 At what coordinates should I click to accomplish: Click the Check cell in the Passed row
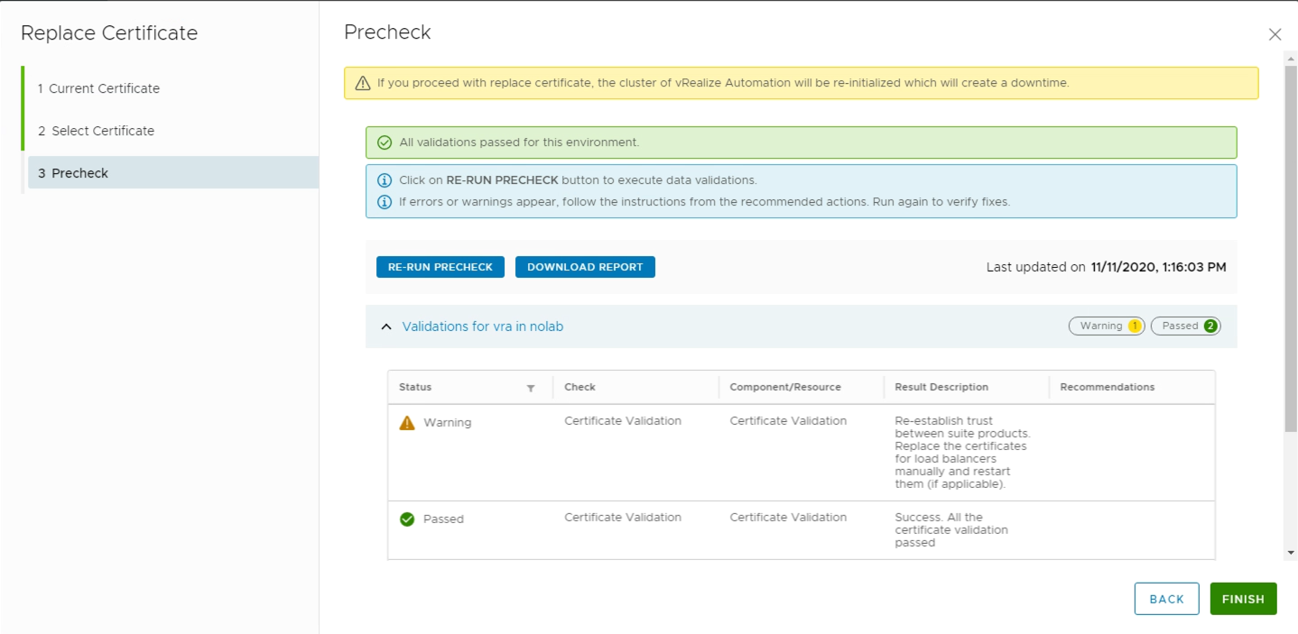(x=623, y=518)
